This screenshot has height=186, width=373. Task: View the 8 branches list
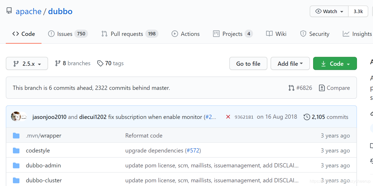pyautogui.click(x=72, y=63)
